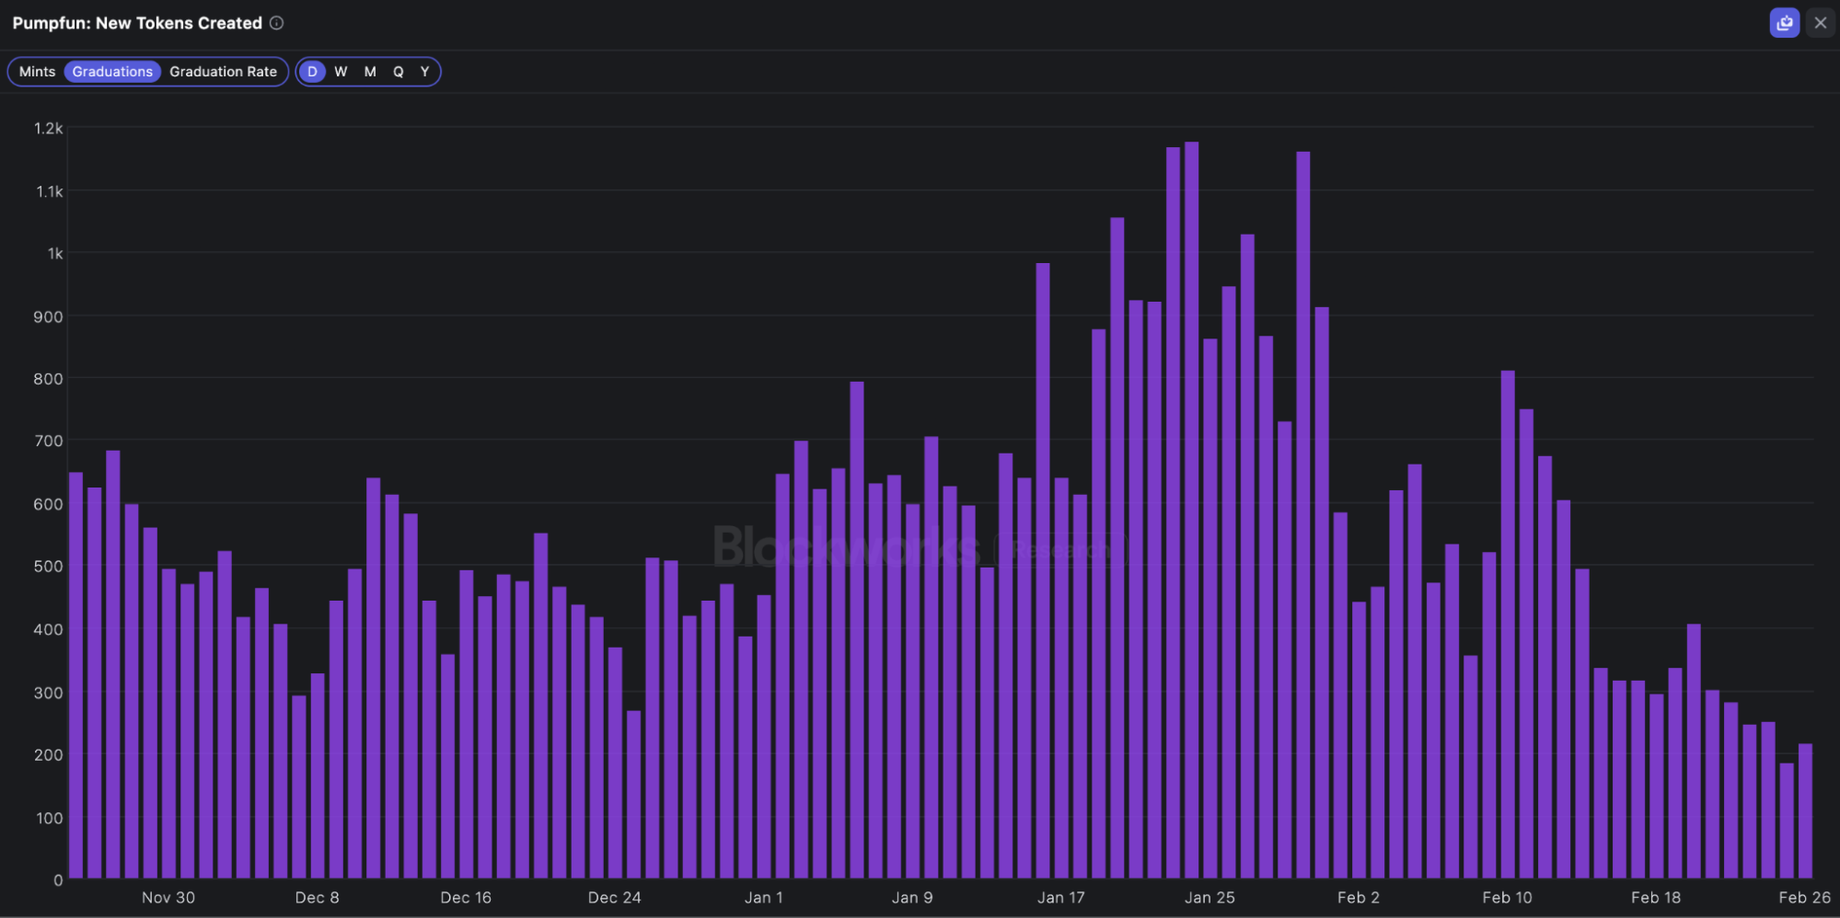Image resolution: width=1840 pixels, height=918 pixels.
Task: Click the 'Dec 8' x-axis label
Action: 318,898
